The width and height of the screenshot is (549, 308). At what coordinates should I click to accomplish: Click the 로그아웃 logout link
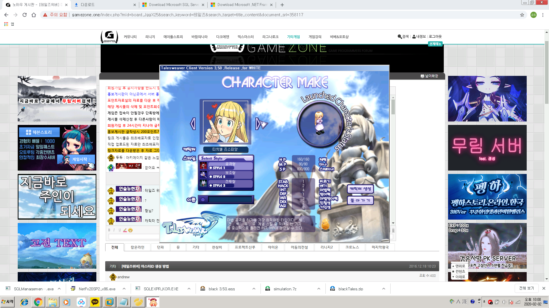pos(435,37)
